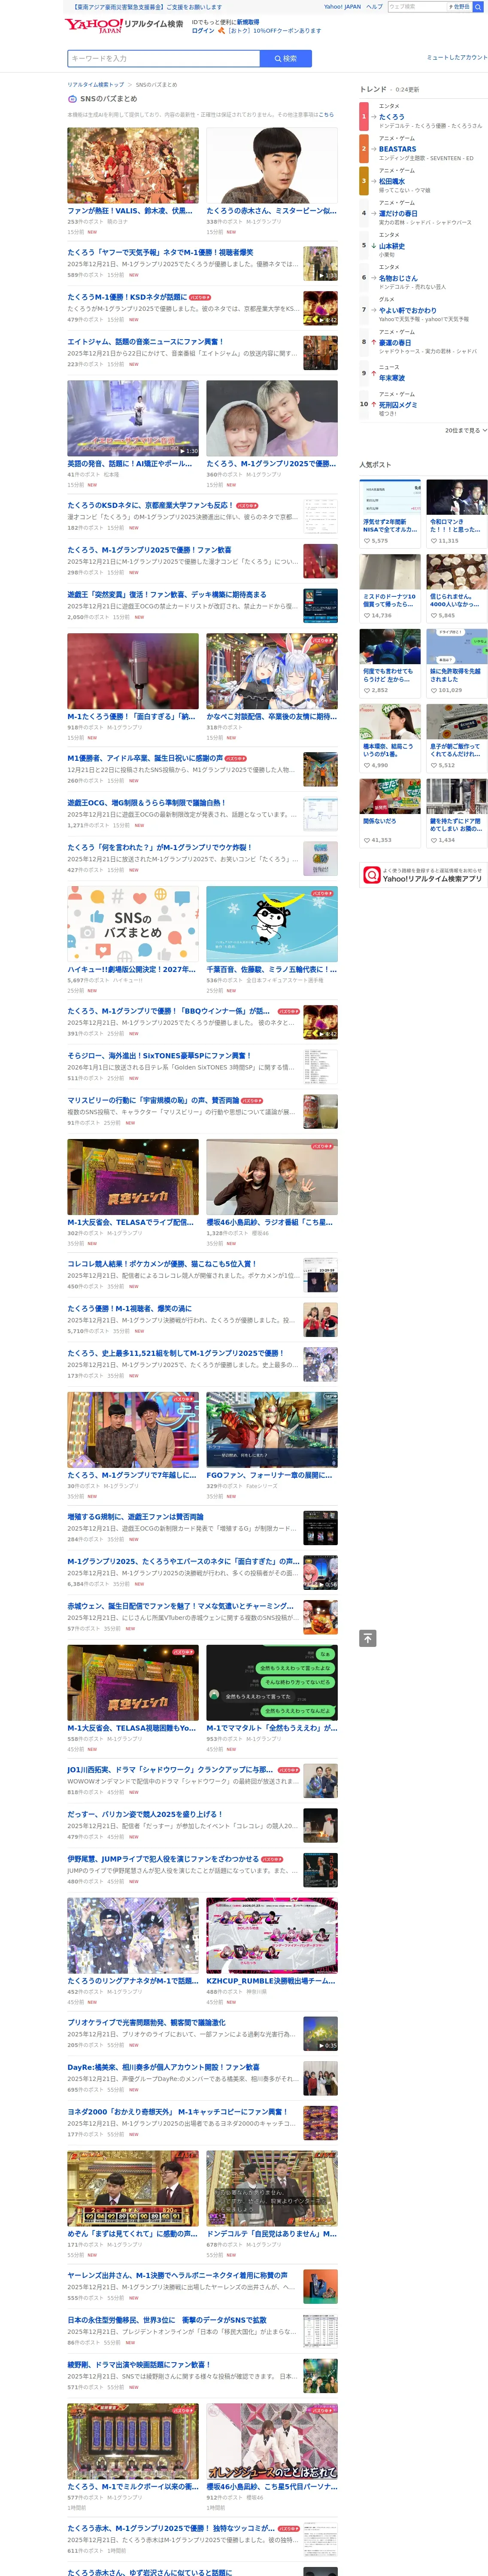488x2576 pixels.
Task: Click the blue 検索 search button
Action: 285,59
